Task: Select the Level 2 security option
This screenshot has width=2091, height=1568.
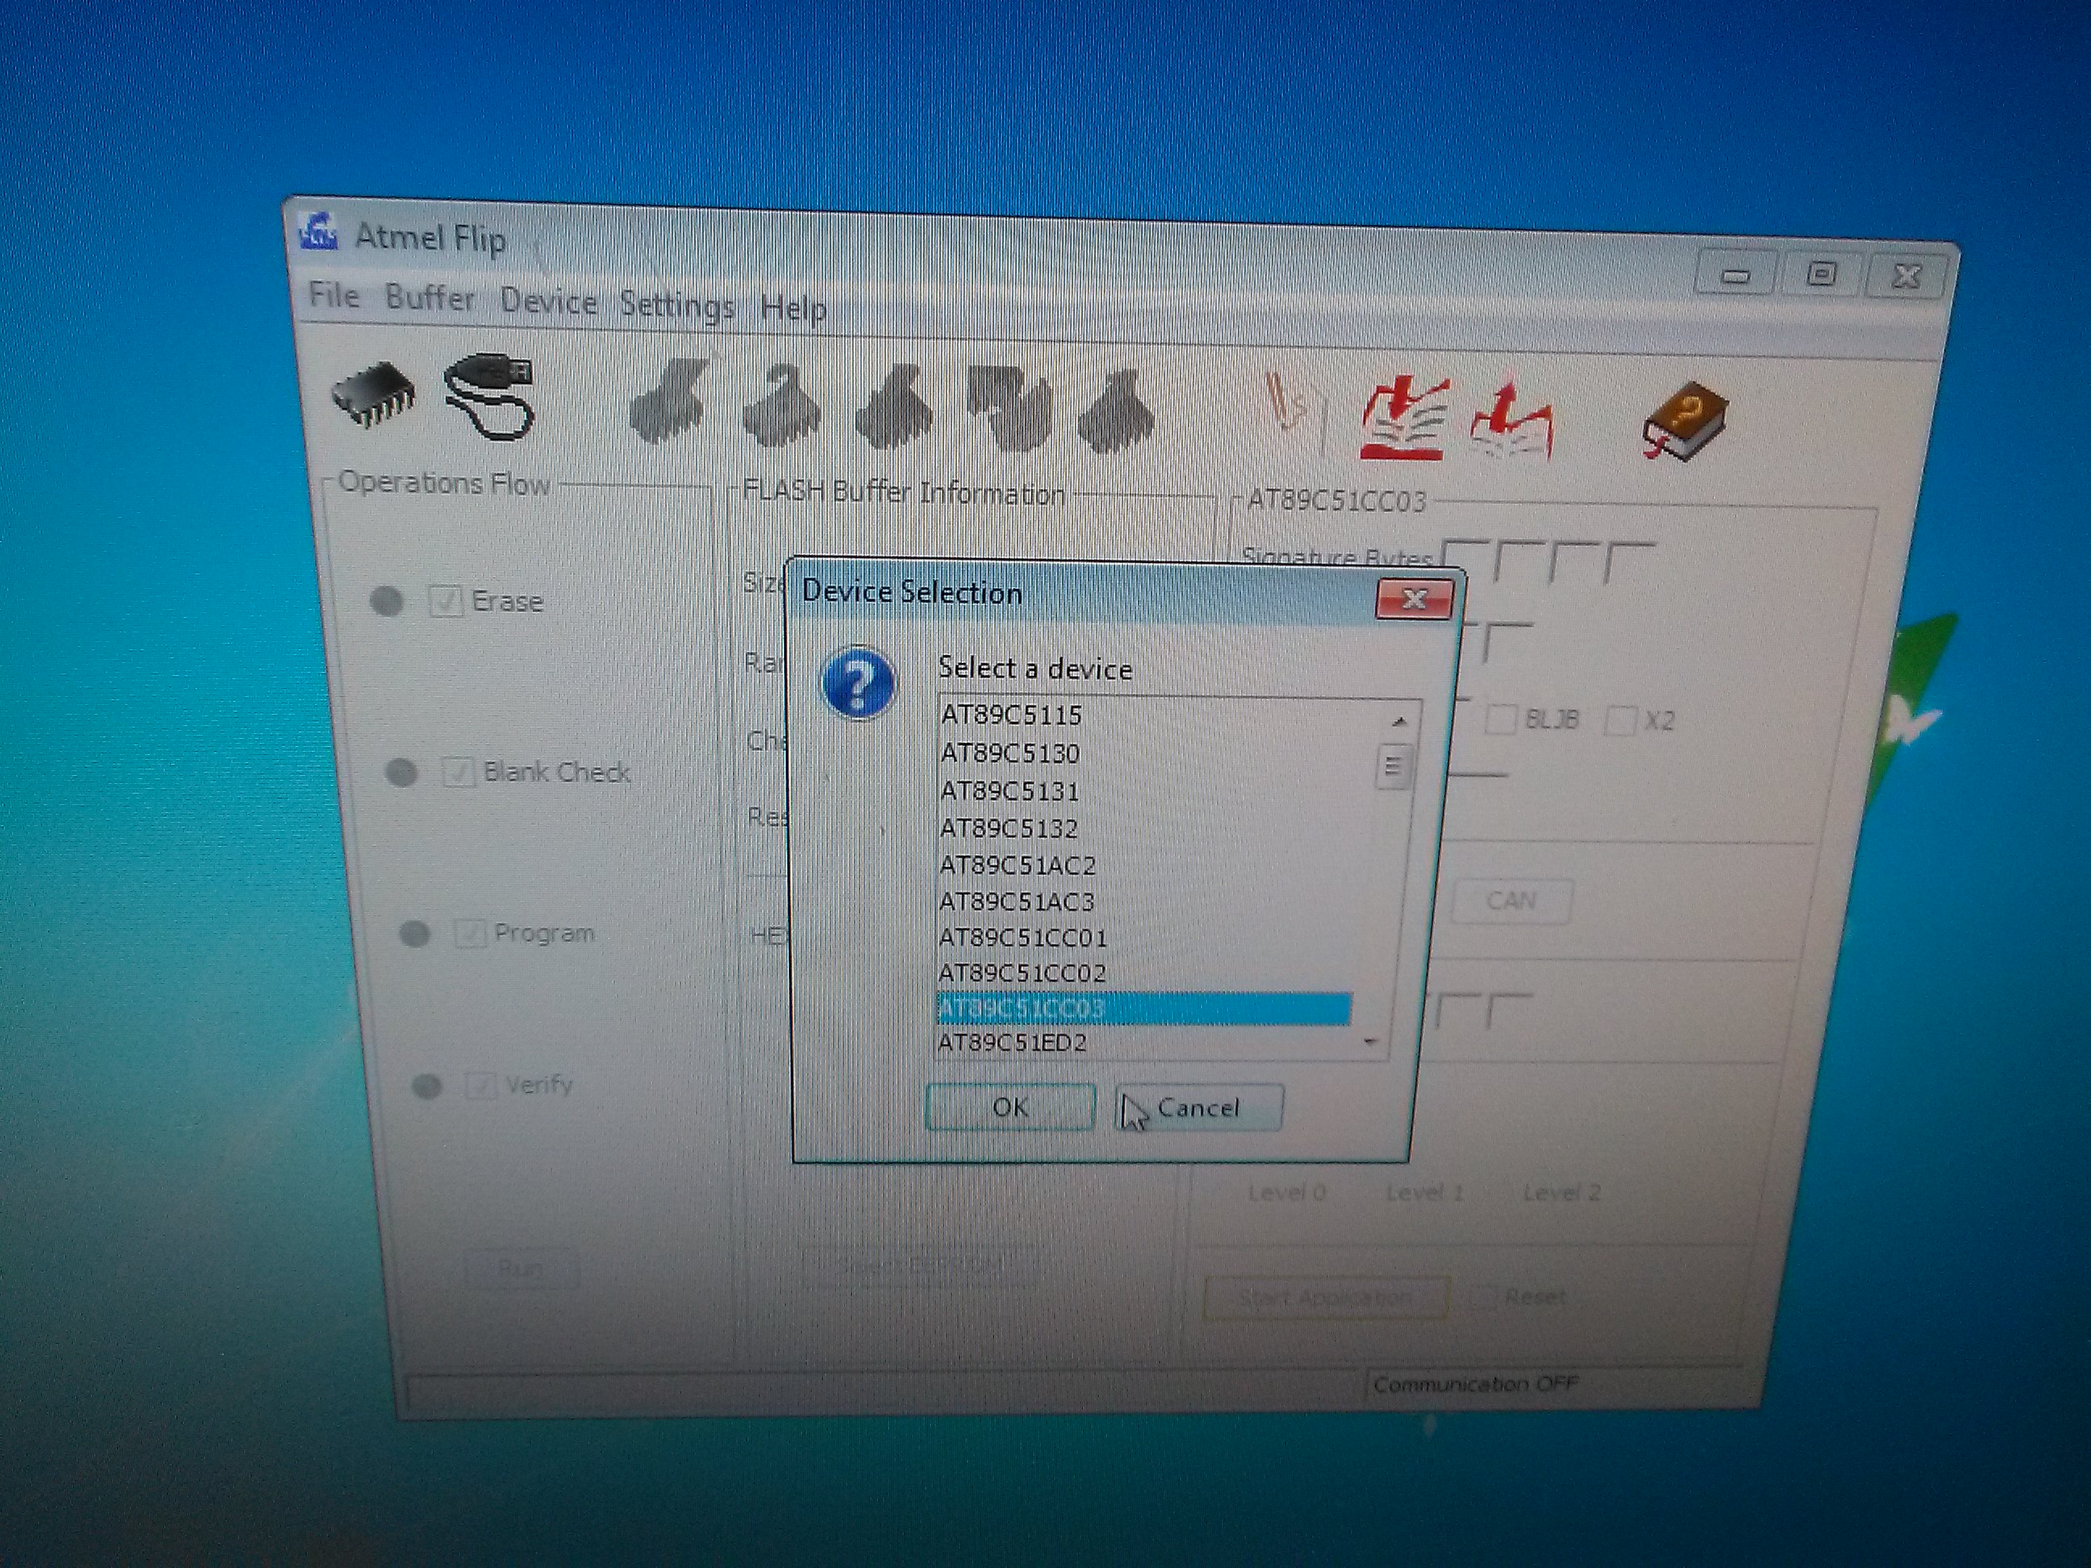Action: 1562,1193
